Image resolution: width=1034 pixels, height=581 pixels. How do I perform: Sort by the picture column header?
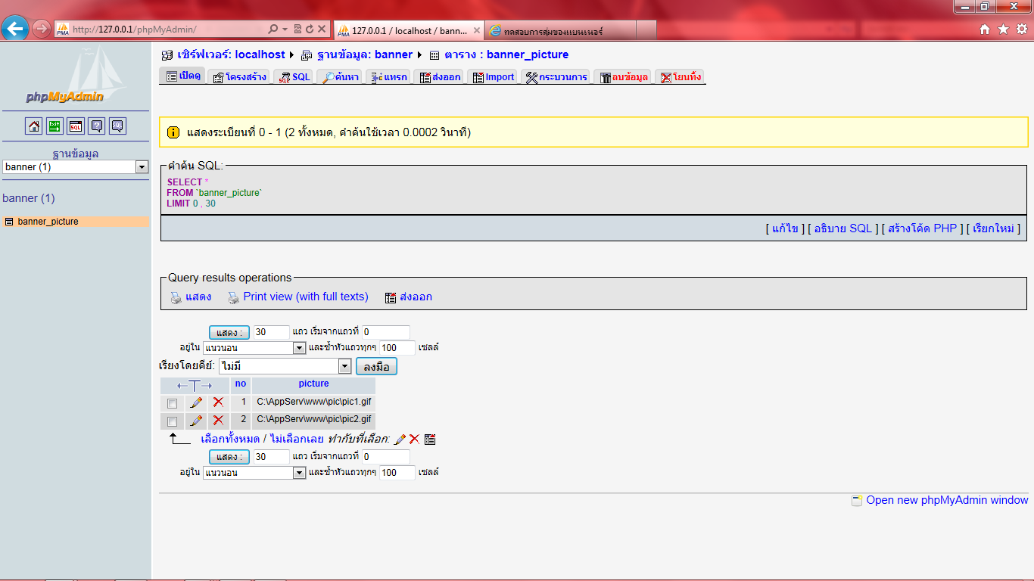pos(313,384)
